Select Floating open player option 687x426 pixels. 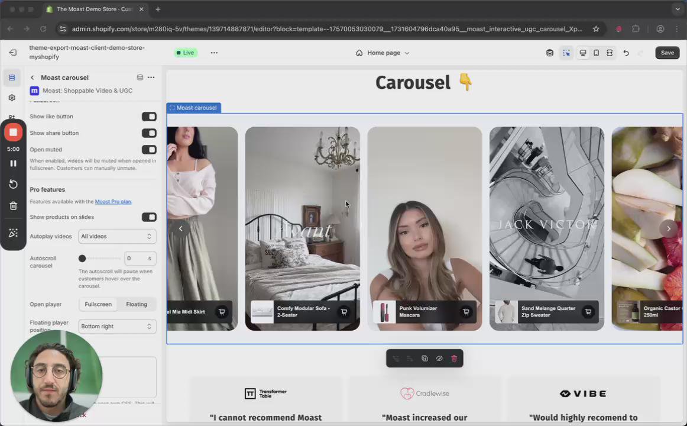(136, 304)
